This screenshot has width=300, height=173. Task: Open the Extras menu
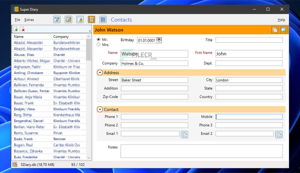tap(29, 20)
